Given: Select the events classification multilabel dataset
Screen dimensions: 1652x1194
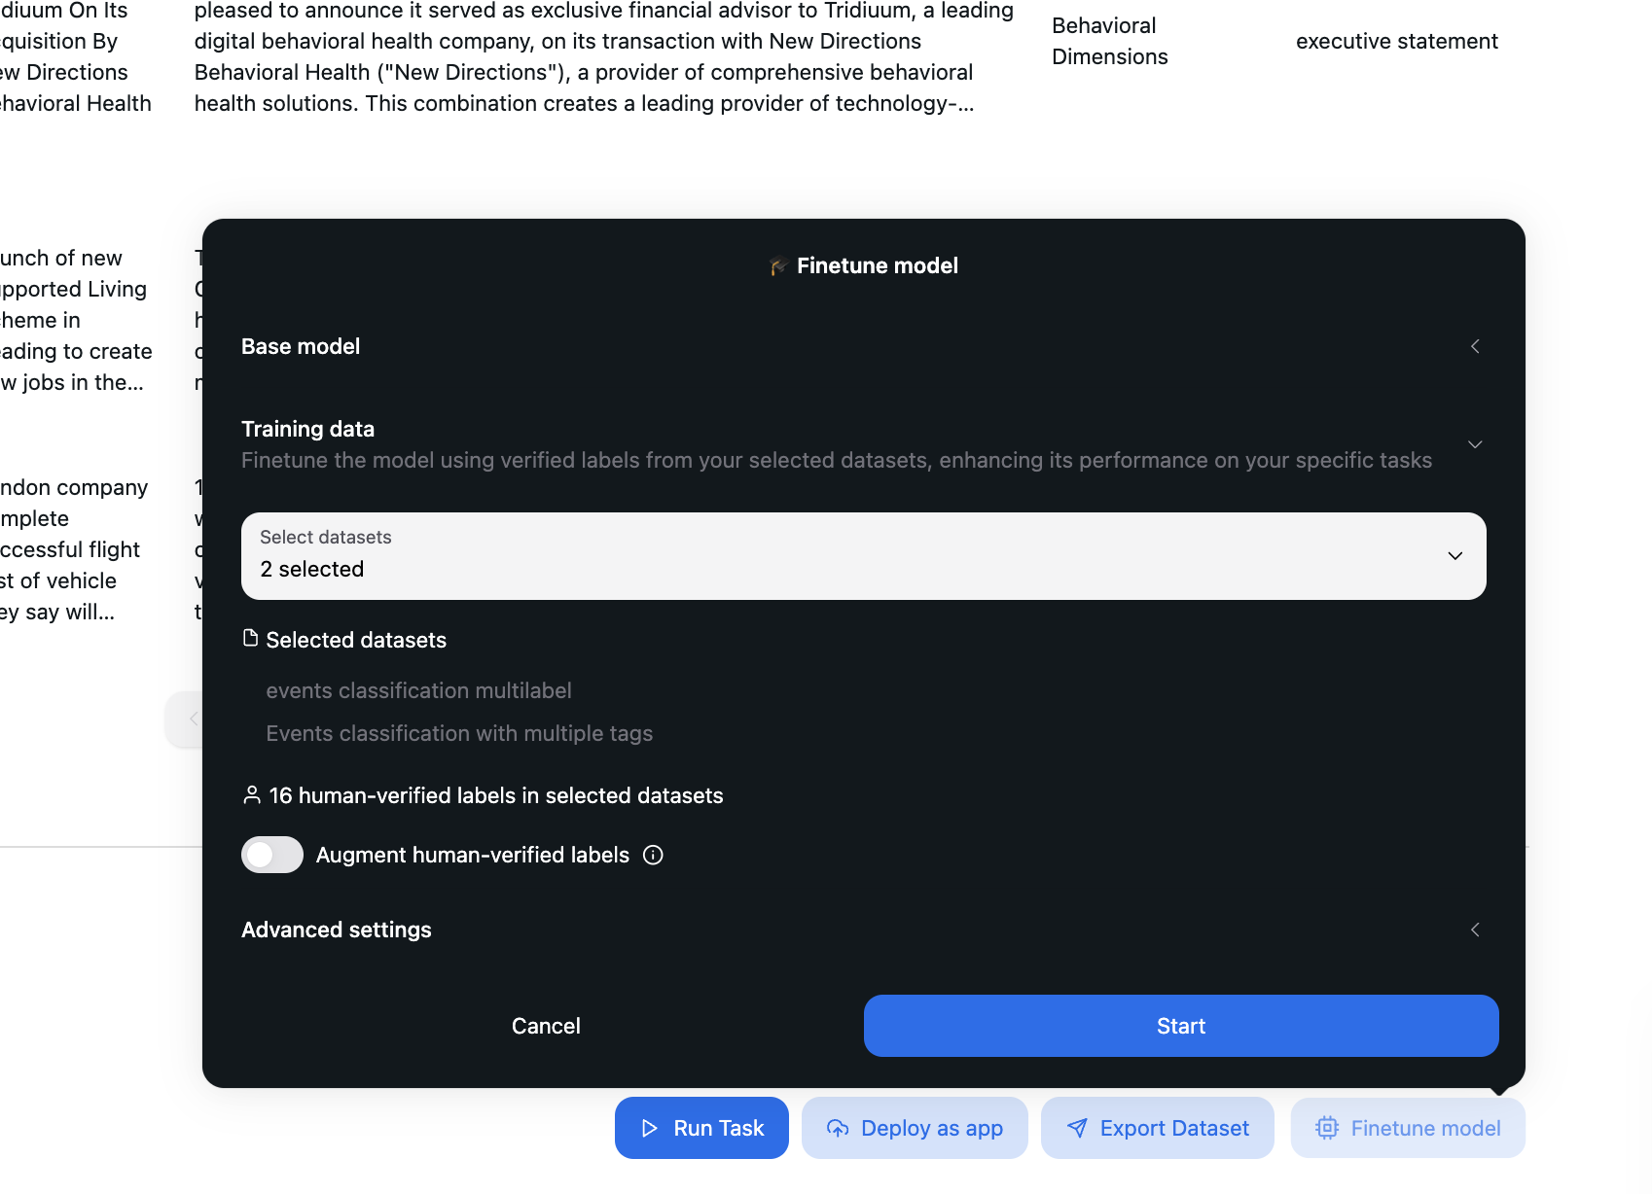Looking at the screenshot, I should click(419, 690).
